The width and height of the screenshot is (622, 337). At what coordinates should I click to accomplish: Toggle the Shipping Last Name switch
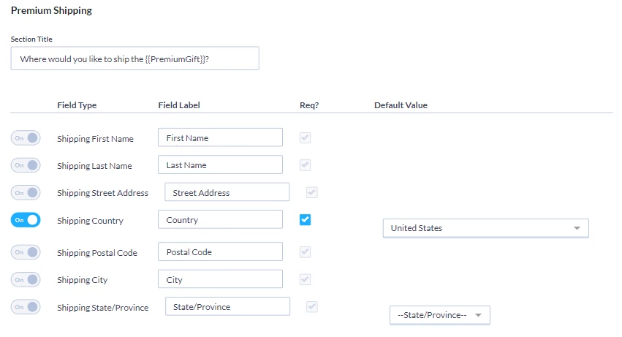[26, 165]
